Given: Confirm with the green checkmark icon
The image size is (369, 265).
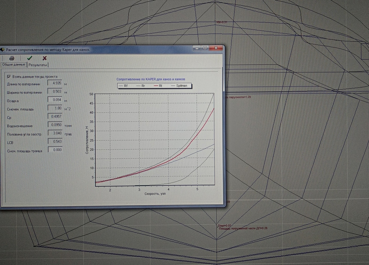Looking at the screenshot, I should [30, 58].
